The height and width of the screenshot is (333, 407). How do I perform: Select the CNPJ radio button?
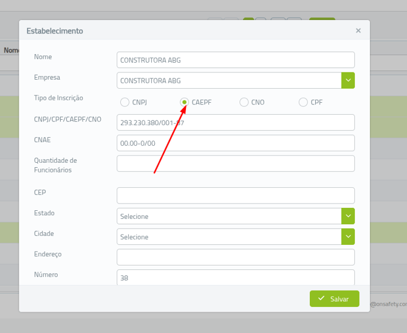[125, 102]
